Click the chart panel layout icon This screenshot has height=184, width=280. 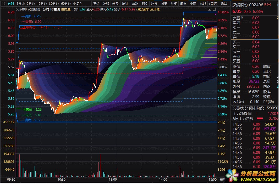215,9
